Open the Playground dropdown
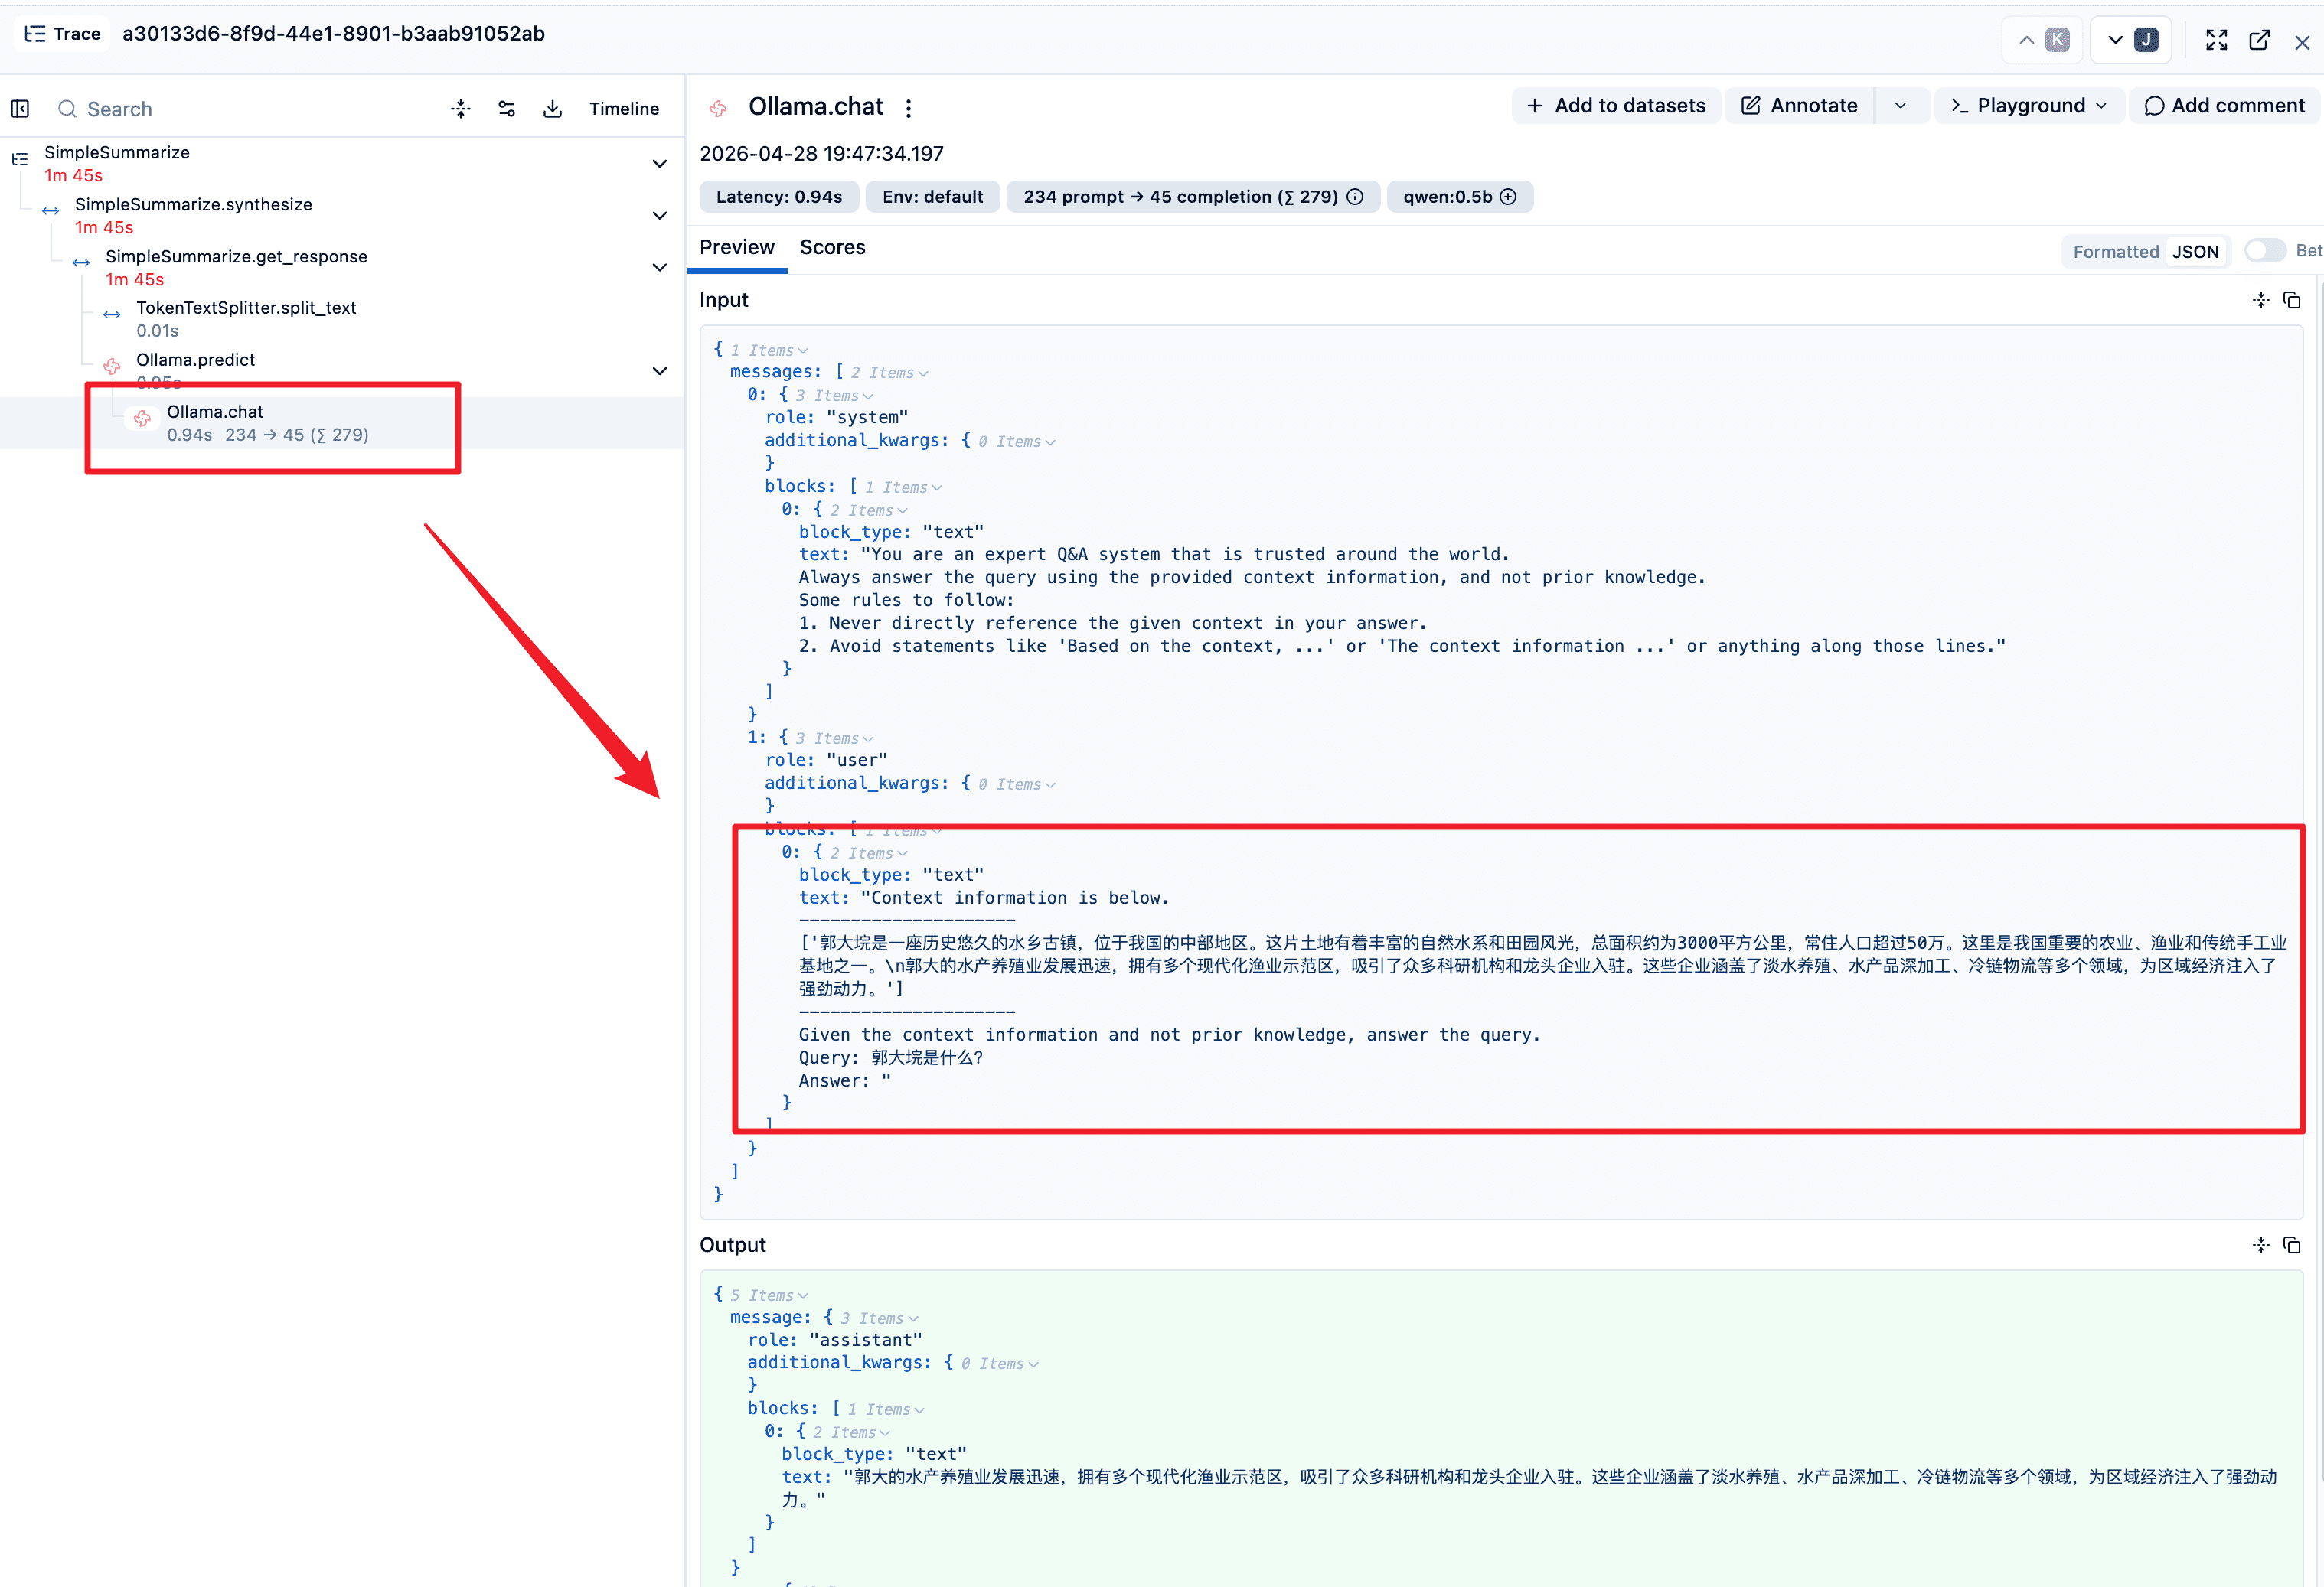Image resolution: width=2324 pixels, height=1587 pixels. pos(2029,106)
